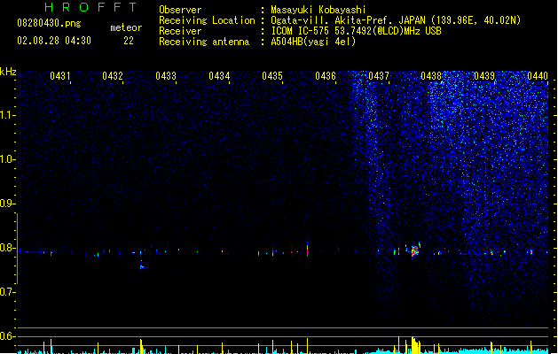Click the bright meteor echo burst before 0438
The height and width of the screenshot is (354, 558).
[415, 250]
